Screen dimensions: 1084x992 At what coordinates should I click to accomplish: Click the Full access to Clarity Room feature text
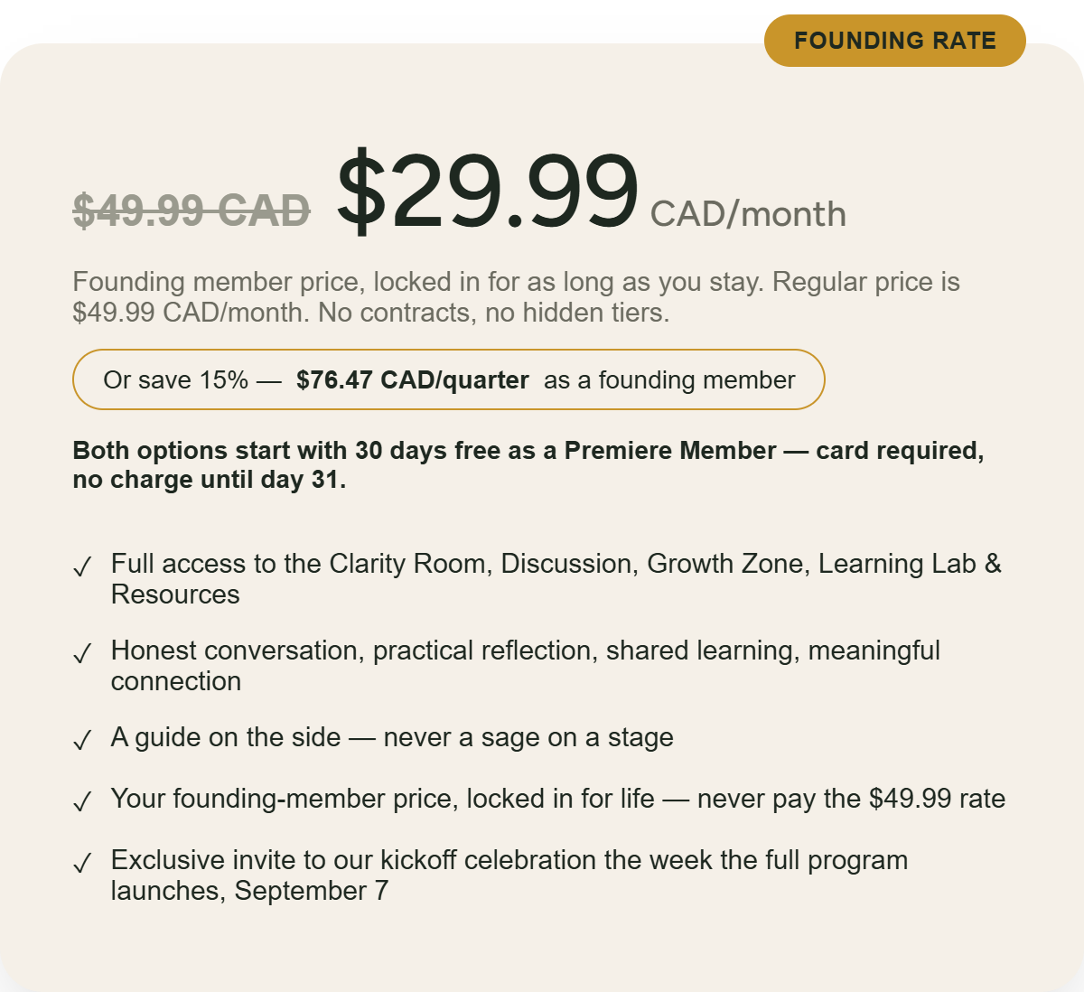pyautogui.click(x=556, y=579)
